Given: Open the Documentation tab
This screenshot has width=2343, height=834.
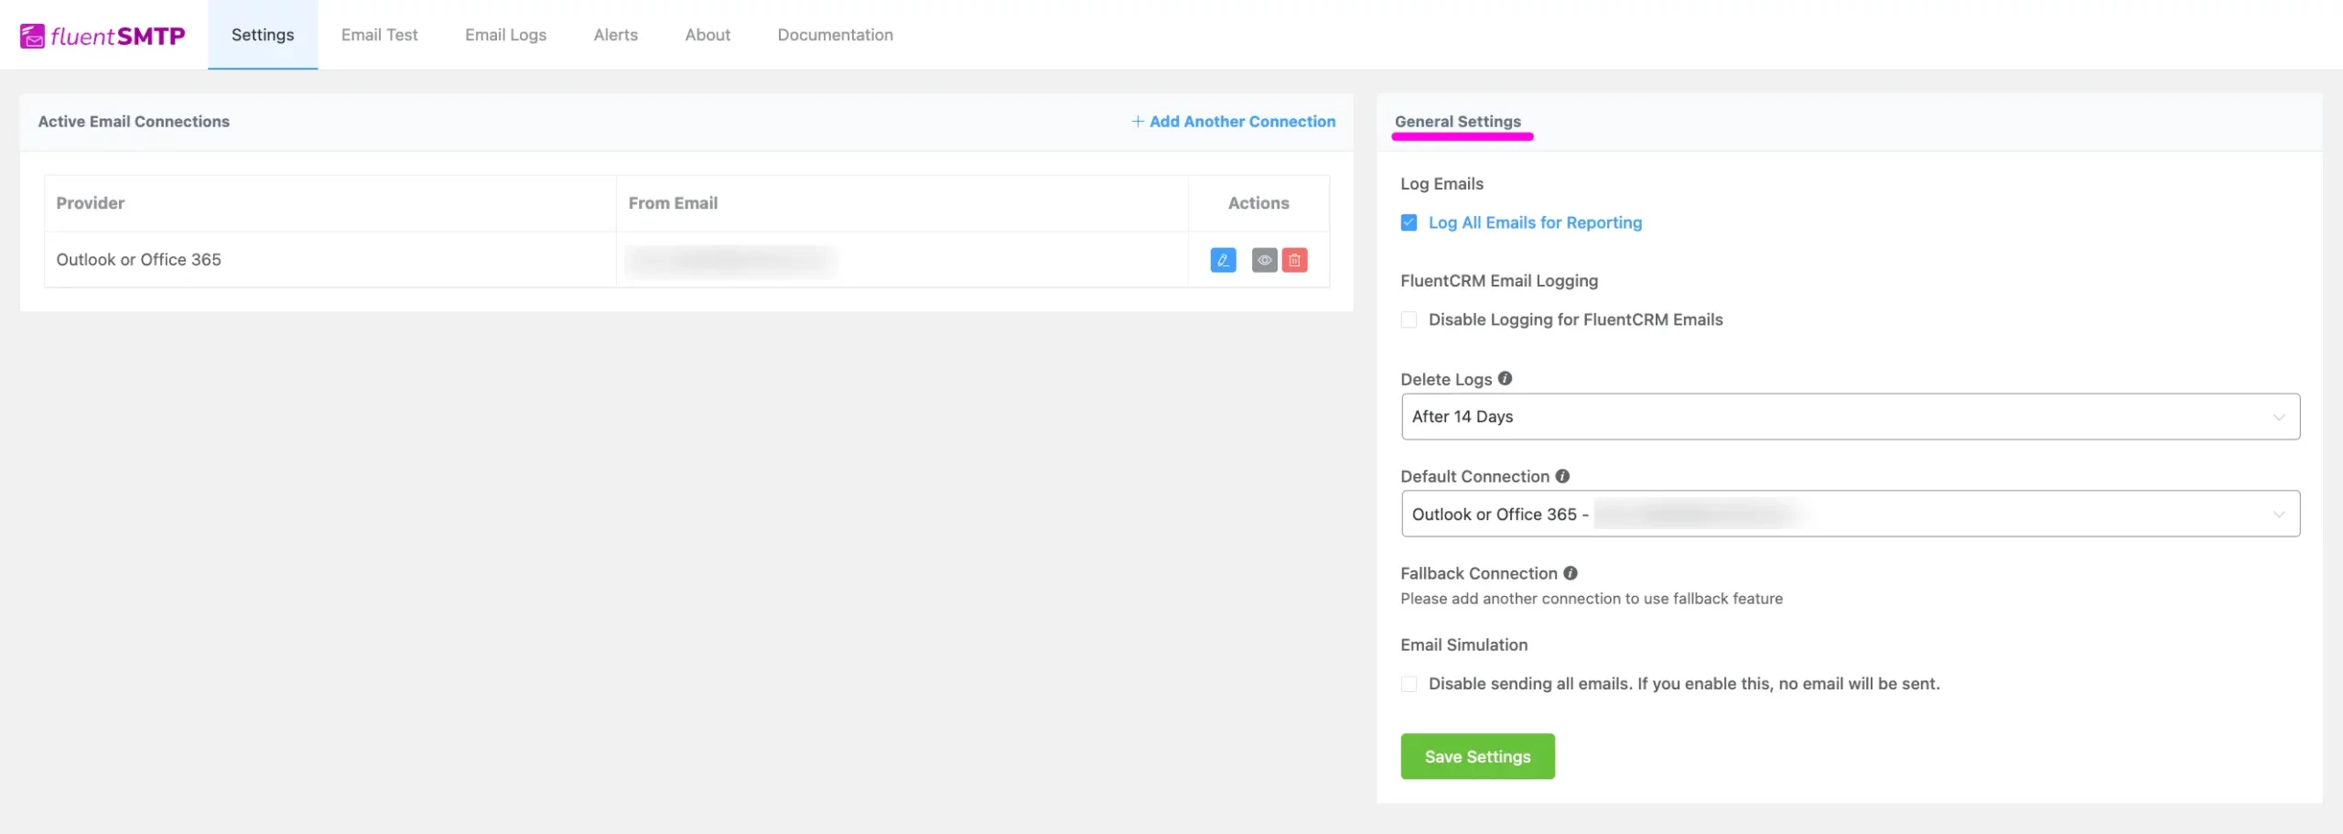Looking at the screenshot, I should click(x=835, y=35).
